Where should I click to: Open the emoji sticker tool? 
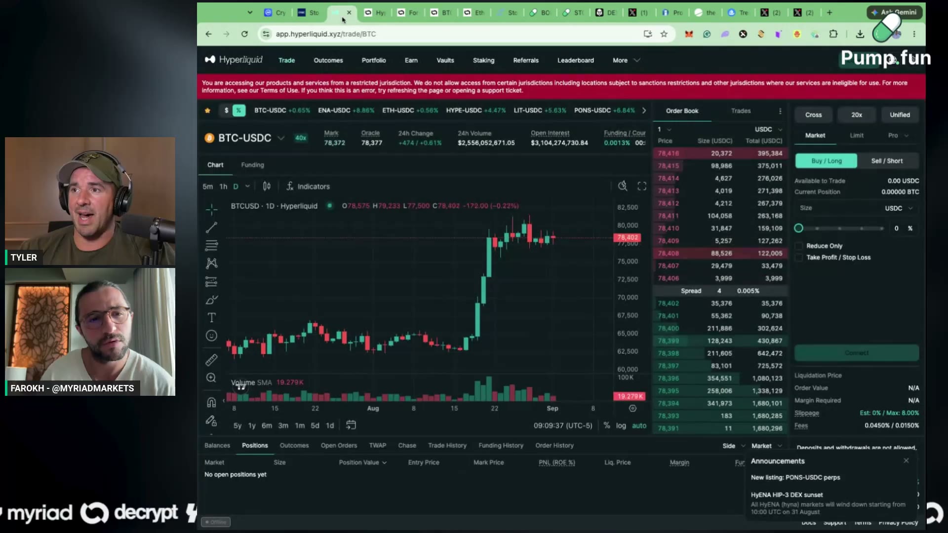211,336
